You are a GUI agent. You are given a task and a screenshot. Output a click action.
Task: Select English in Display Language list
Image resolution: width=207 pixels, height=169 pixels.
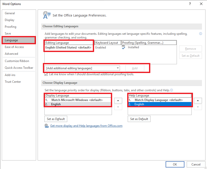click(x=78, y=104)
